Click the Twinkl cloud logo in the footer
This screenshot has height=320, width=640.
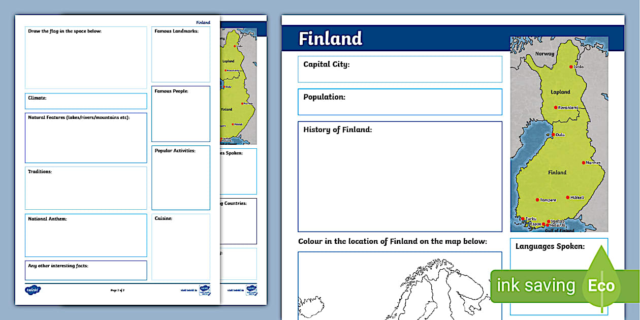coord(34,289)
